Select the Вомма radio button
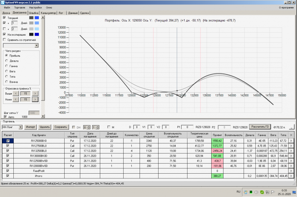The width and height of the screenshot is (297, 197). pyautogui.click(x=7, y=82)
